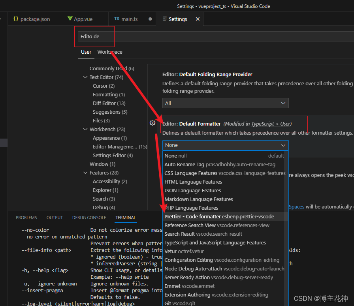Open the gear menu for Default Formatter
Viewport: 354px width, 306px height.
[x=153, y=123]
